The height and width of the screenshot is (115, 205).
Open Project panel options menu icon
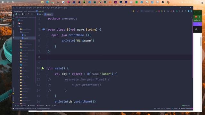(32, 14)
